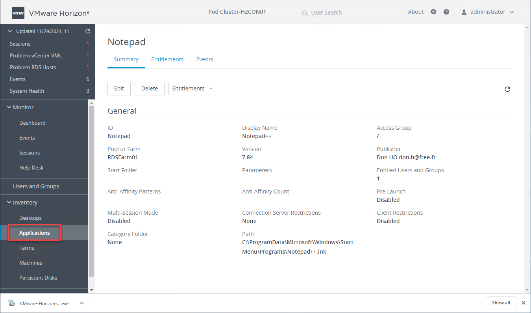Click the version value 7.84
The image size is (531, 313).
[x=248, y=157]
